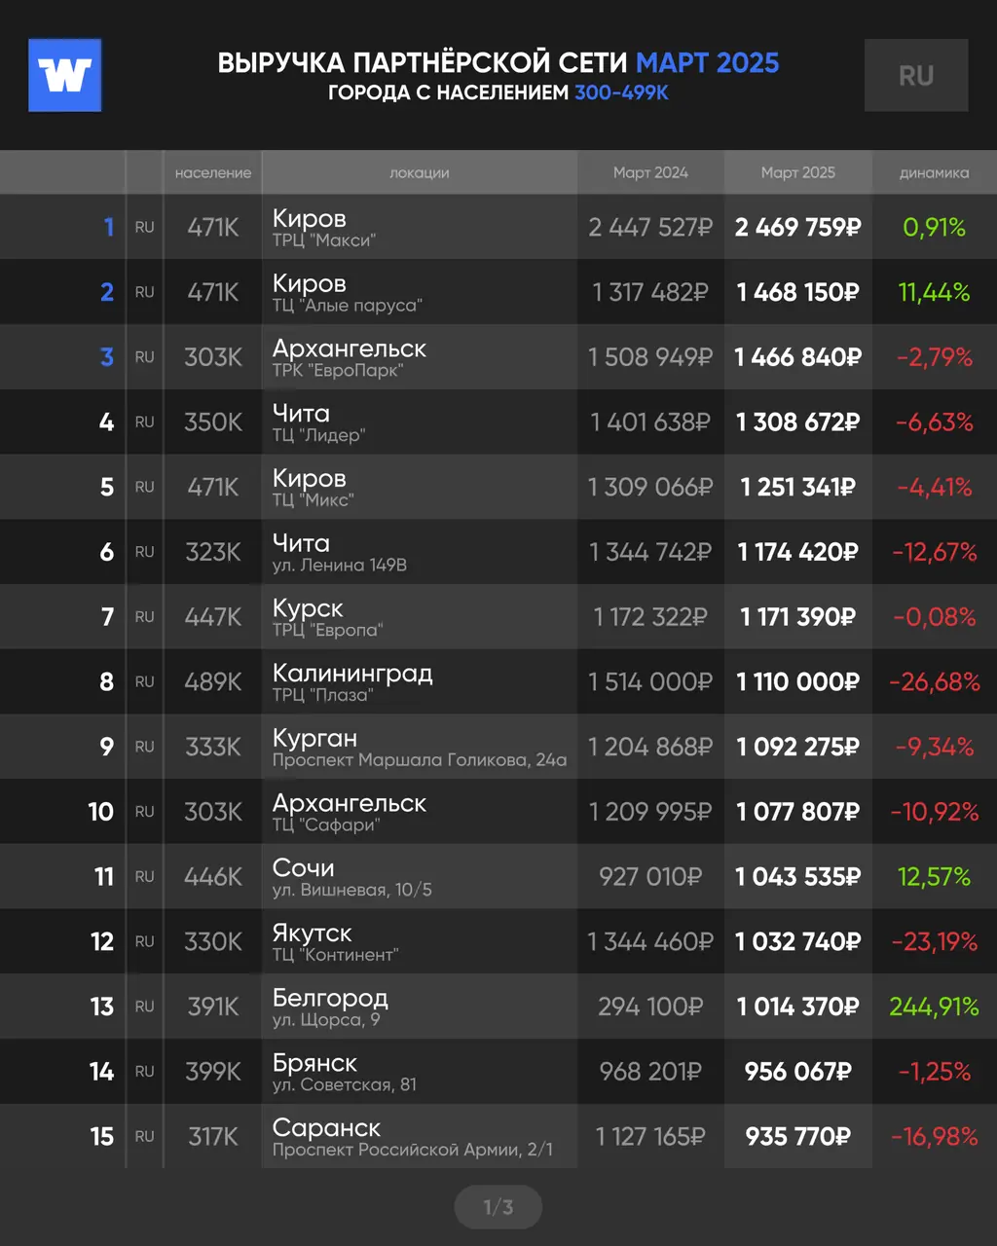Click the 244,91% growth value for Белгород
This screenshot has height=1246, width=997.
[x=934, y=1007]
